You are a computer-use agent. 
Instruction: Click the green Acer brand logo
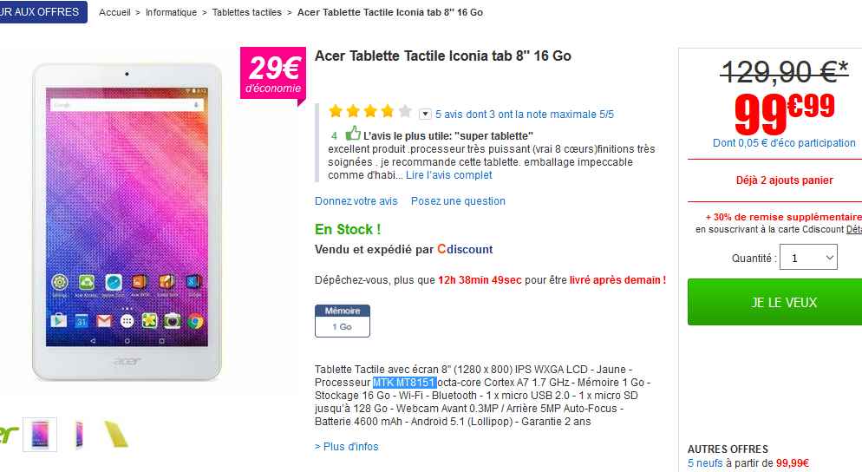pyautogui.click(x=7, y=434)
